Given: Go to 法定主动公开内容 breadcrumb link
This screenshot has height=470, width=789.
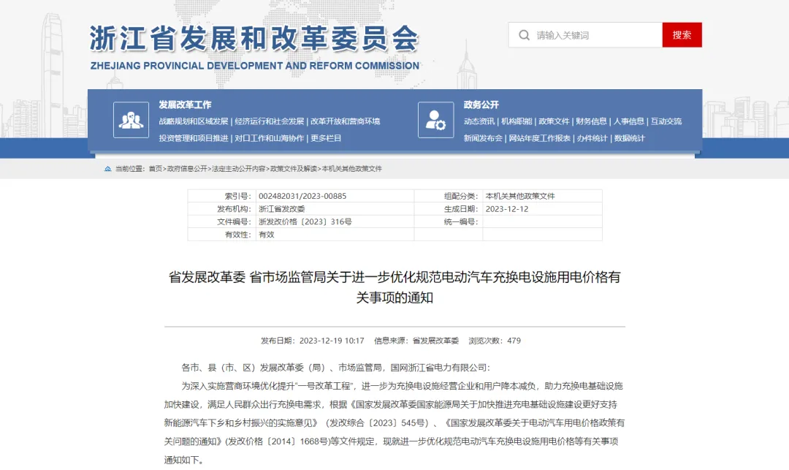Looking at the screenshot, I should point(238,169).
